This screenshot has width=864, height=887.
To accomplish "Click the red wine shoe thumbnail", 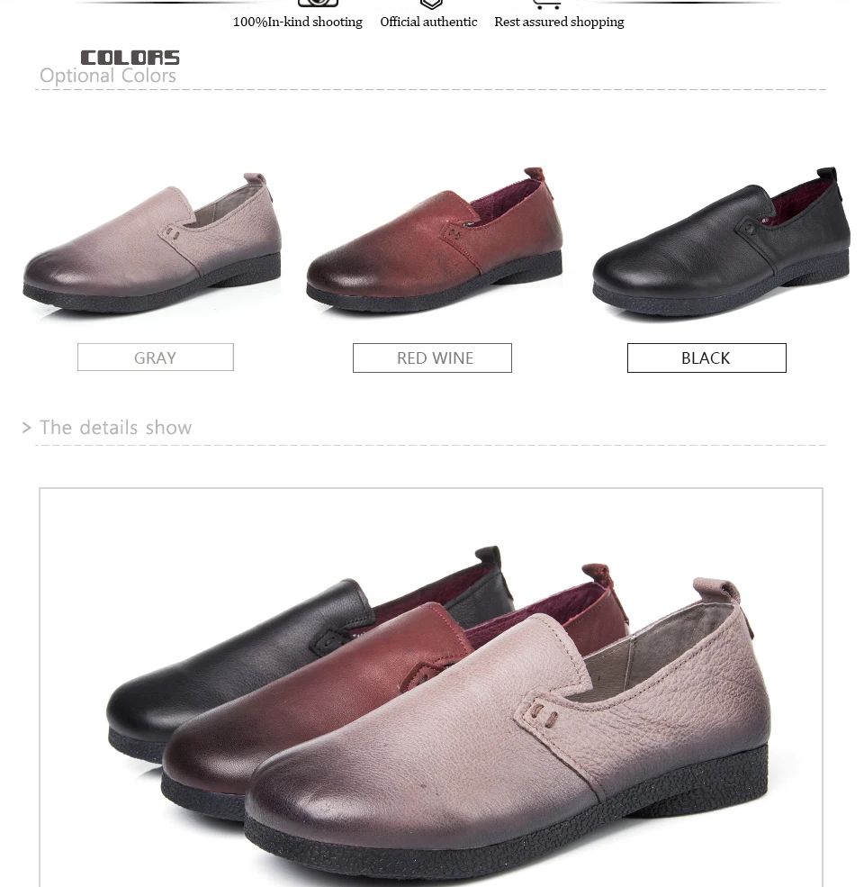I will [435, 240].
